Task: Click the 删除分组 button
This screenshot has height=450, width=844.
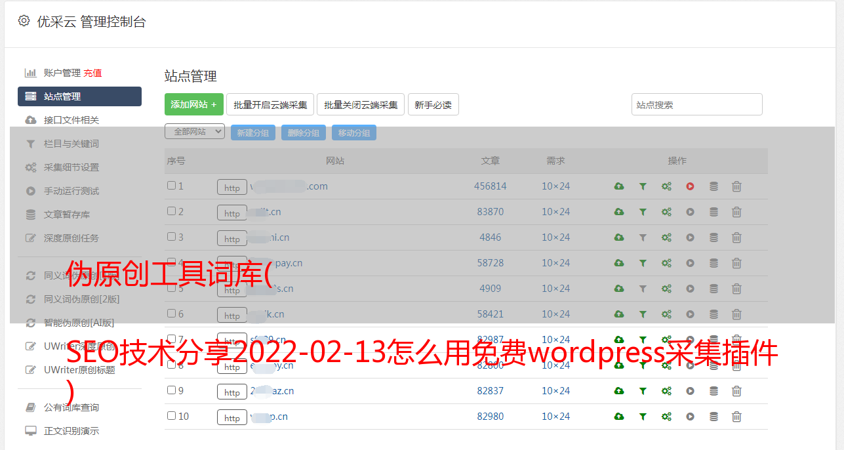Action: click(304, 133)
